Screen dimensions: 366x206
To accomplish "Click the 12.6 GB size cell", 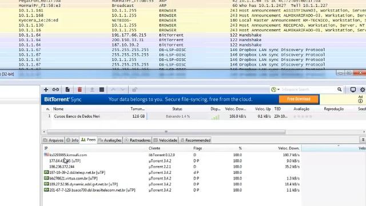I will pos(138,116).
